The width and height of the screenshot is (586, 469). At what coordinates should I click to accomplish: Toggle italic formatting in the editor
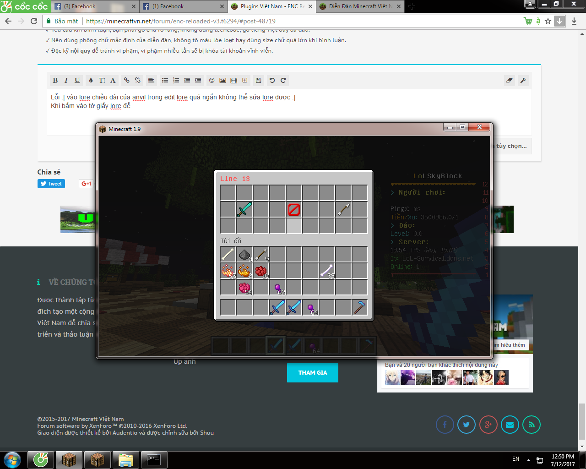coord(66,81)
